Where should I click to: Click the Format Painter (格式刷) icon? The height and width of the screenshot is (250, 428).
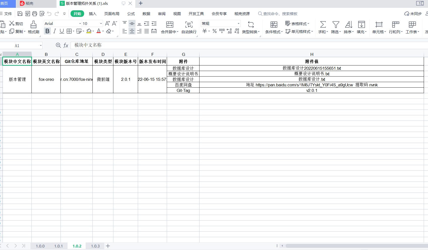33,25
